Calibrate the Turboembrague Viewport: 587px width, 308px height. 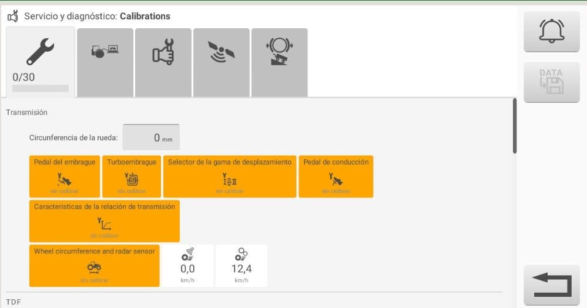[x=132, y=176]
